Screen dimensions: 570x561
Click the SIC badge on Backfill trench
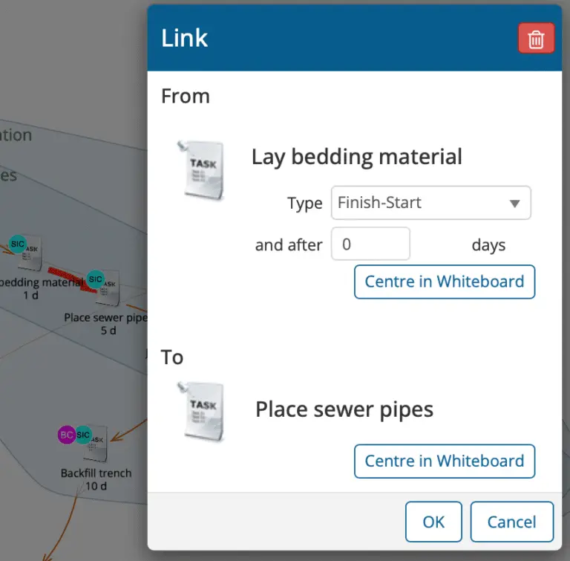[83, 435]
